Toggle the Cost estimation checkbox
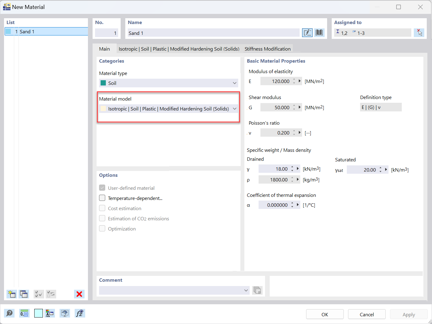Image resolution: width=432 pixels, height=324 pixels. pyautogui.click(x=102, y=208)
